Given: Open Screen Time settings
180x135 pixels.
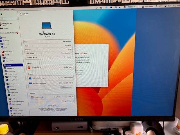Looking at the screenshot, I should (8, 61).
